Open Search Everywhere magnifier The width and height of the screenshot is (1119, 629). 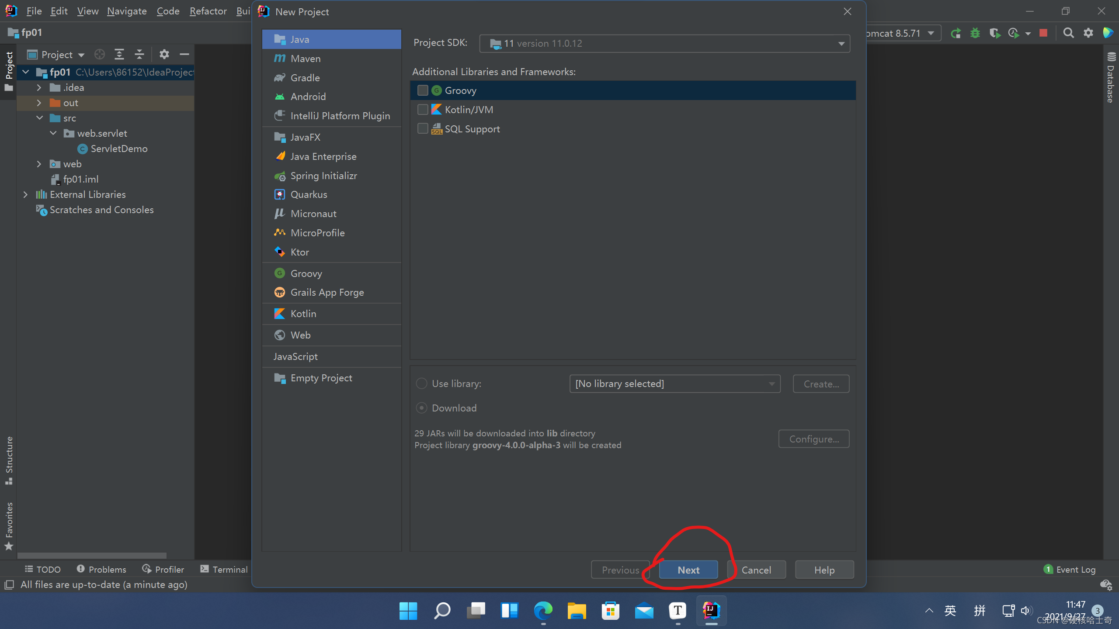1068,33
